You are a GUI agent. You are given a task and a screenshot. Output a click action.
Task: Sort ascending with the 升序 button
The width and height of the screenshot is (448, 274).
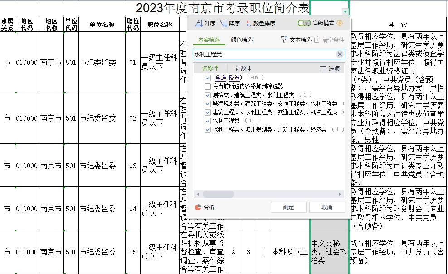point(205,24)
